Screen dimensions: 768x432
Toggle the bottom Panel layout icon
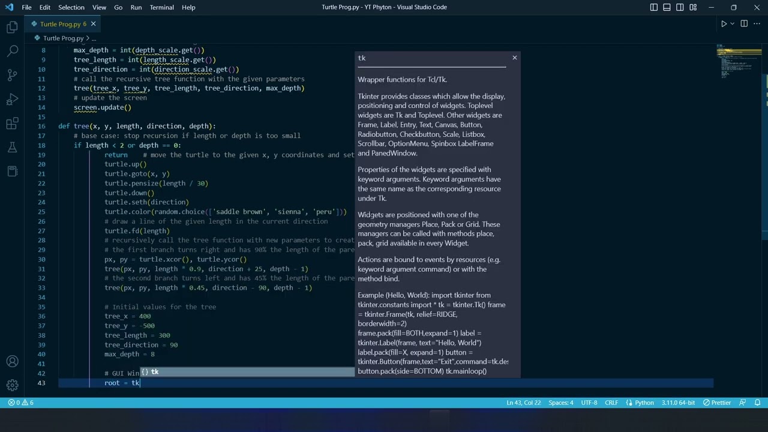[x=667, y=7]
